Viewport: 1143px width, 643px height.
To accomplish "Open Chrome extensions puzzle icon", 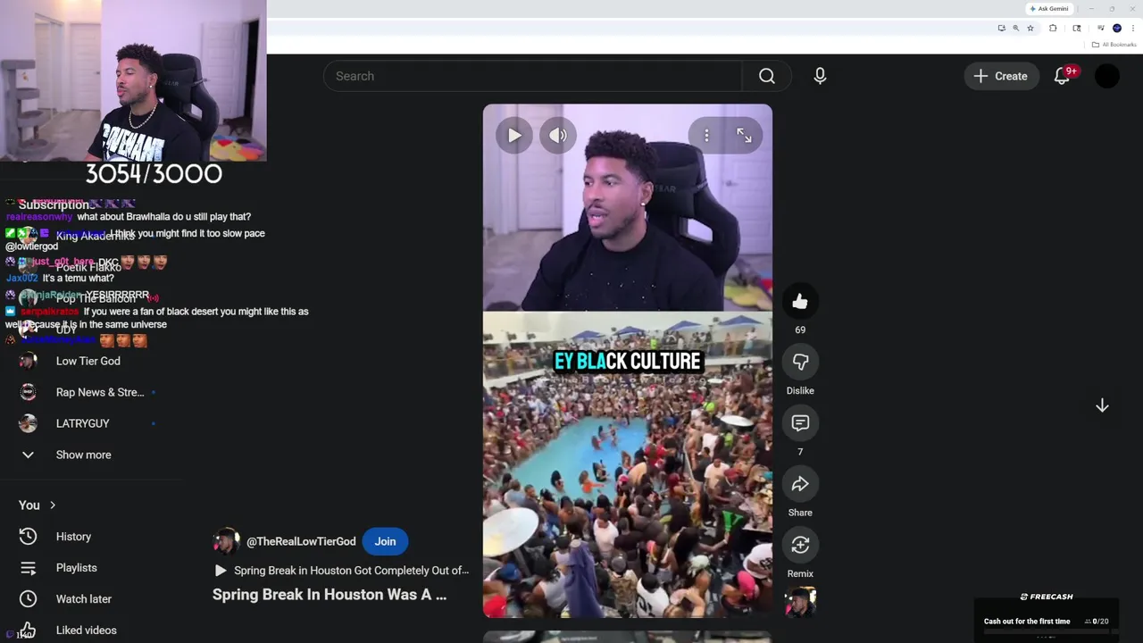I will click(1053, 29).
